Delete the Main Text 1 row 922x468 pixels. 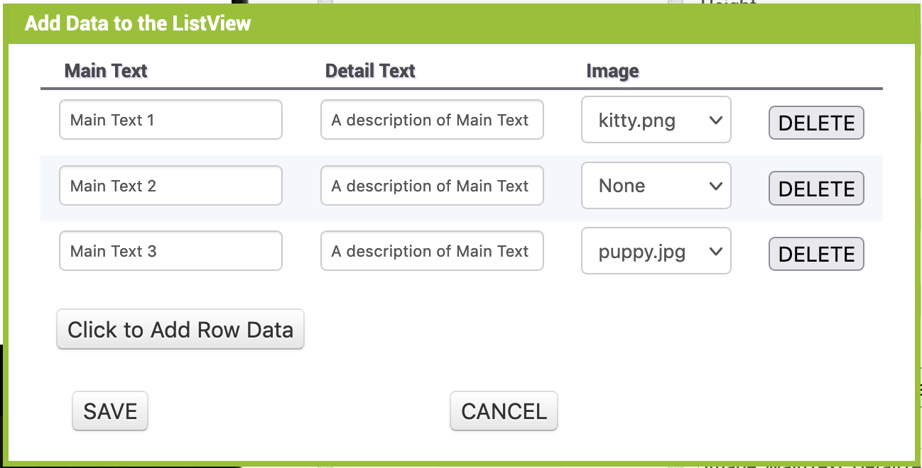(x=815, y=123)
